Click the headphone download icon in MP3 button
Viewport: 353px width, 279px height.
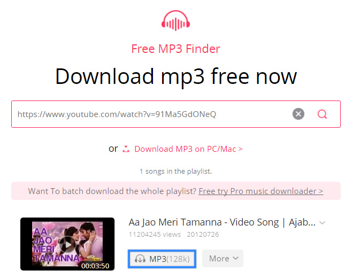[140, 259]
